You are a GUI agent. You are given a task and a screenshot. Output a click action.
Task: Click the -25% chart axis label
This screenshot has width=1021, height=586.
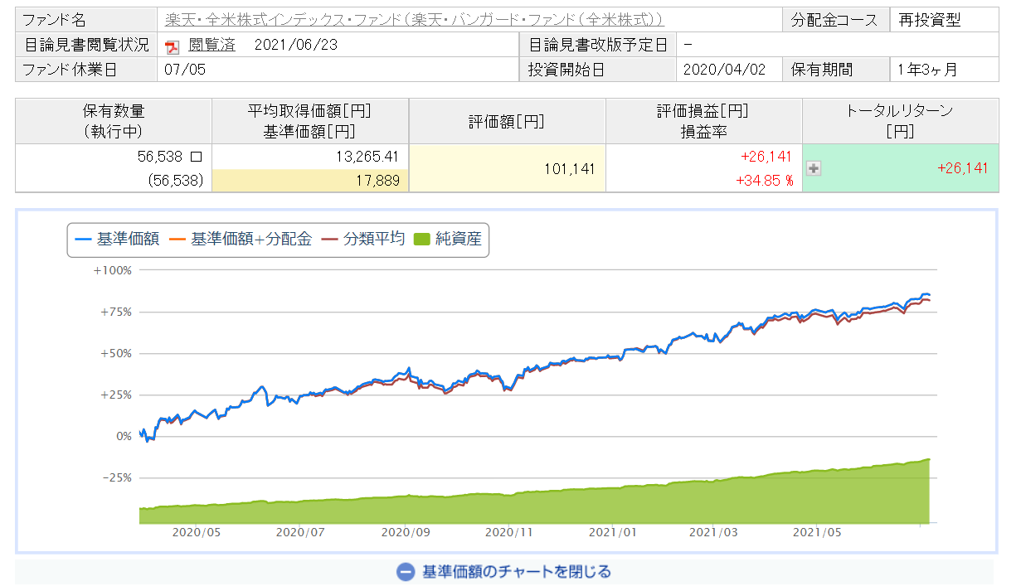115,477
